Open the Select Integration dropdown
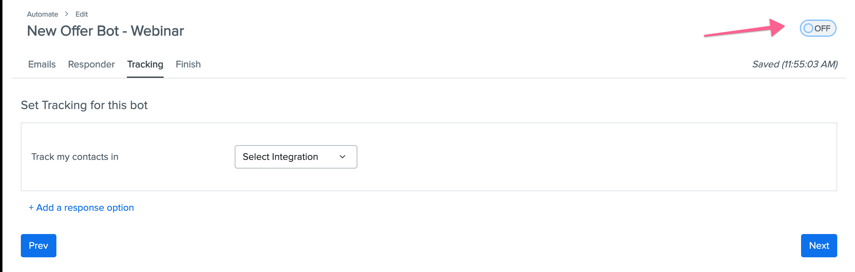 tap(296, 157)
